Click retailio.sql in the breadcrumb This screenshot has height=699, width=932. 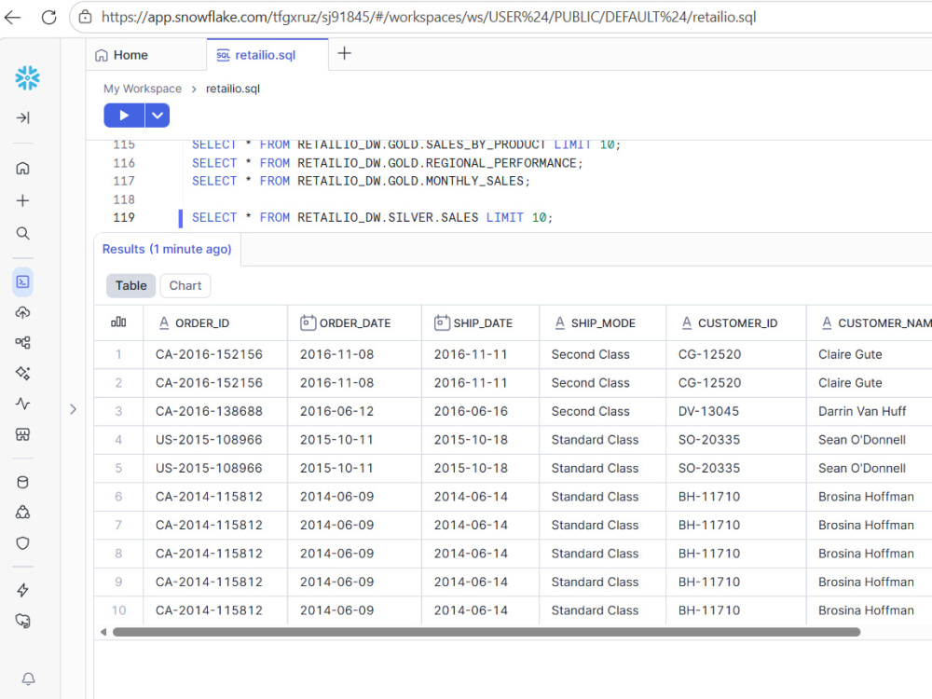pos(233,89)
